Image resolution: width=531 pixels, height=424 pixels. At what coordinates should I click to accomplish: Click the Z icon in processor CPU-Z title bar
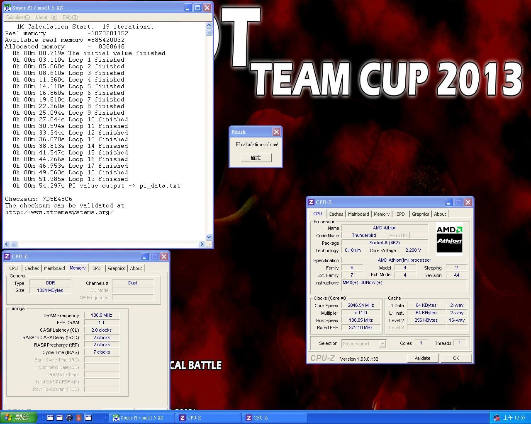[x=311, y=202]
